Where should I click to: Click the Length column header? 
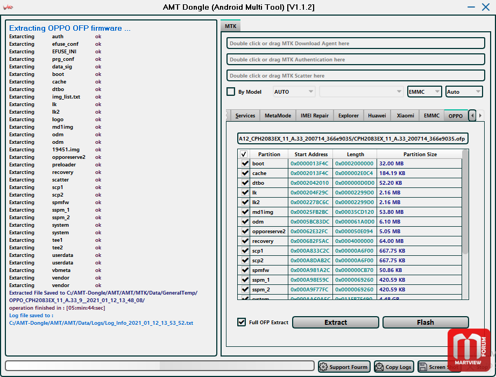[x=355, y=154]
